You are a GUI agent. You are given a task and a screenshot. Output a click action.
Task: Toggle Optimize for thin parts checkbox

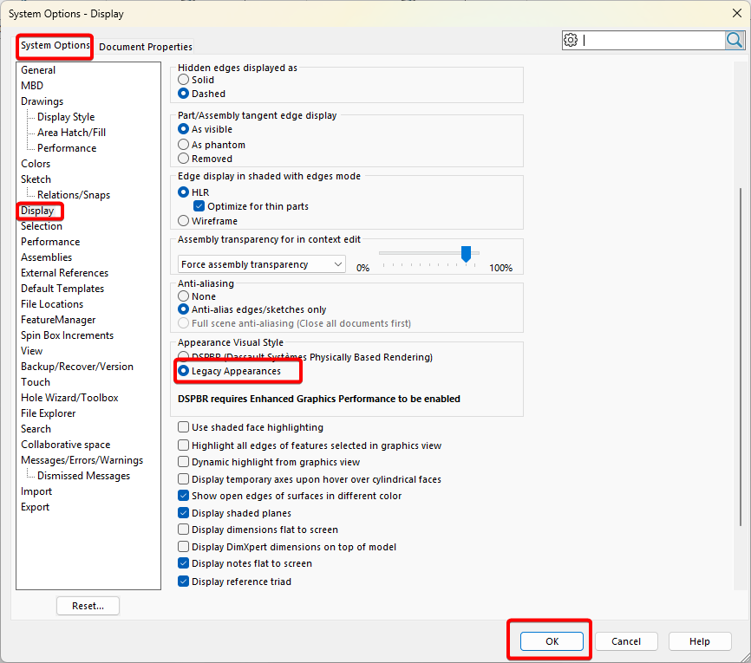(x=199, y=206)
